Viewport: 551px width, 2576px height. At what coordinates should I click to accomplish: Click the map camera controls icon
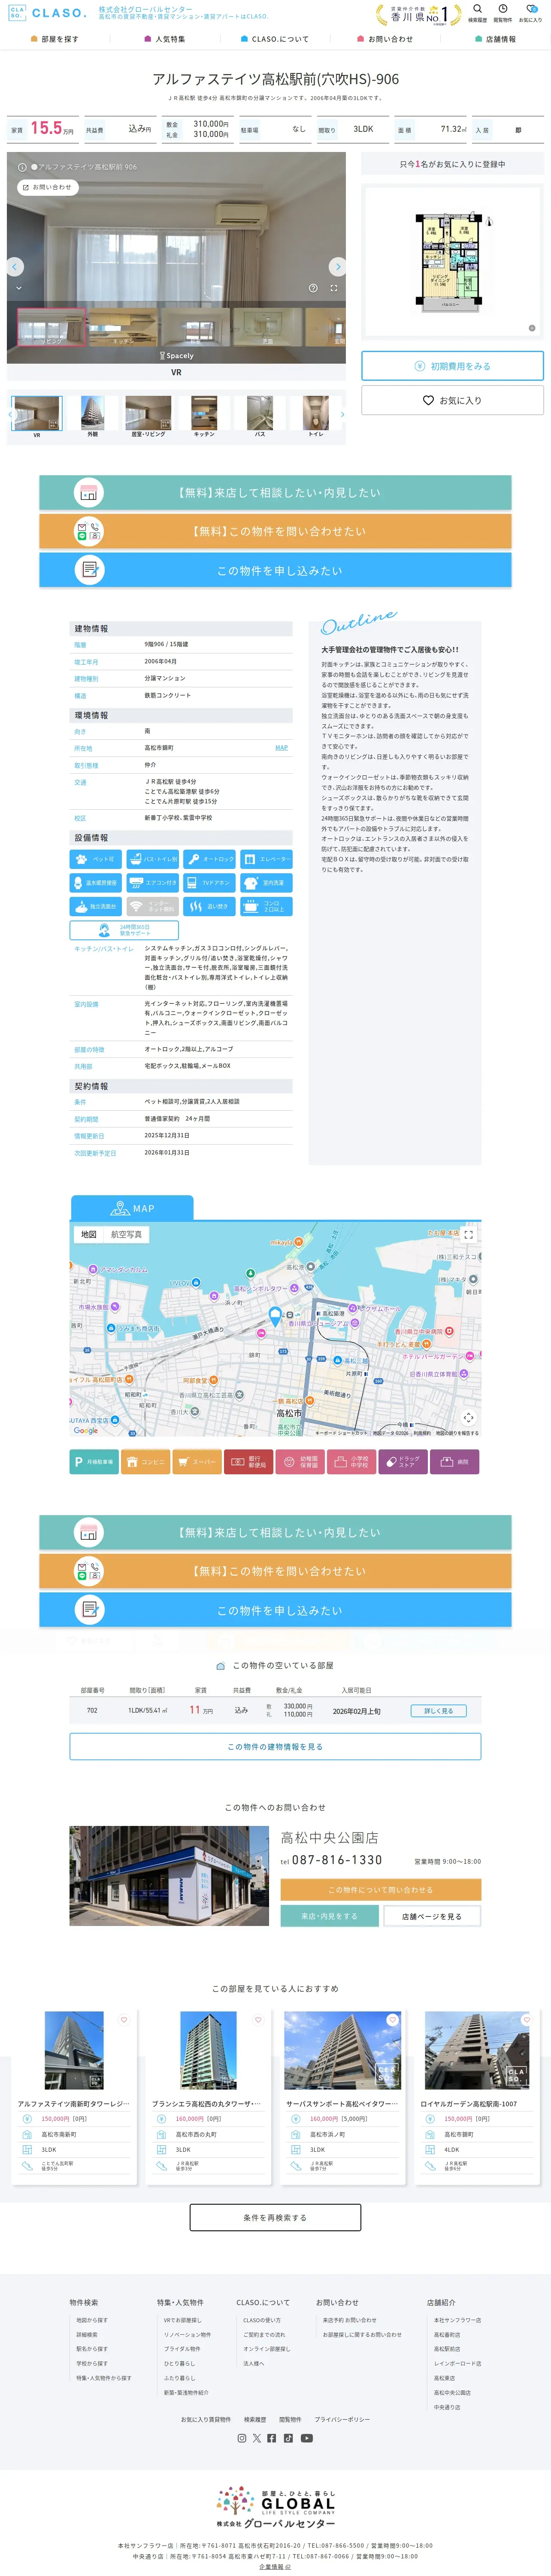468,1417
